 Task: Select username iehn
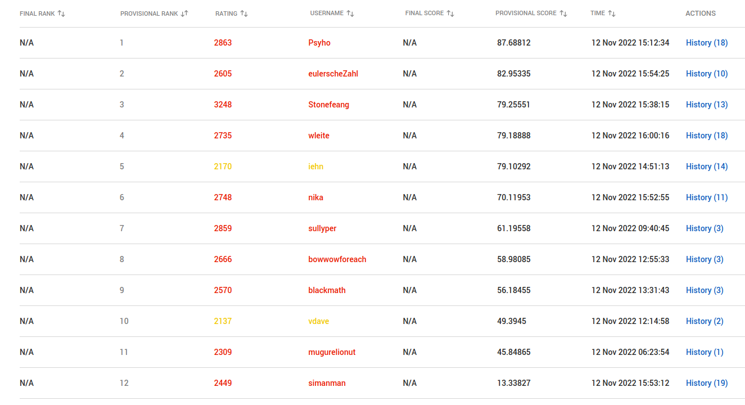tap(315, 166)
